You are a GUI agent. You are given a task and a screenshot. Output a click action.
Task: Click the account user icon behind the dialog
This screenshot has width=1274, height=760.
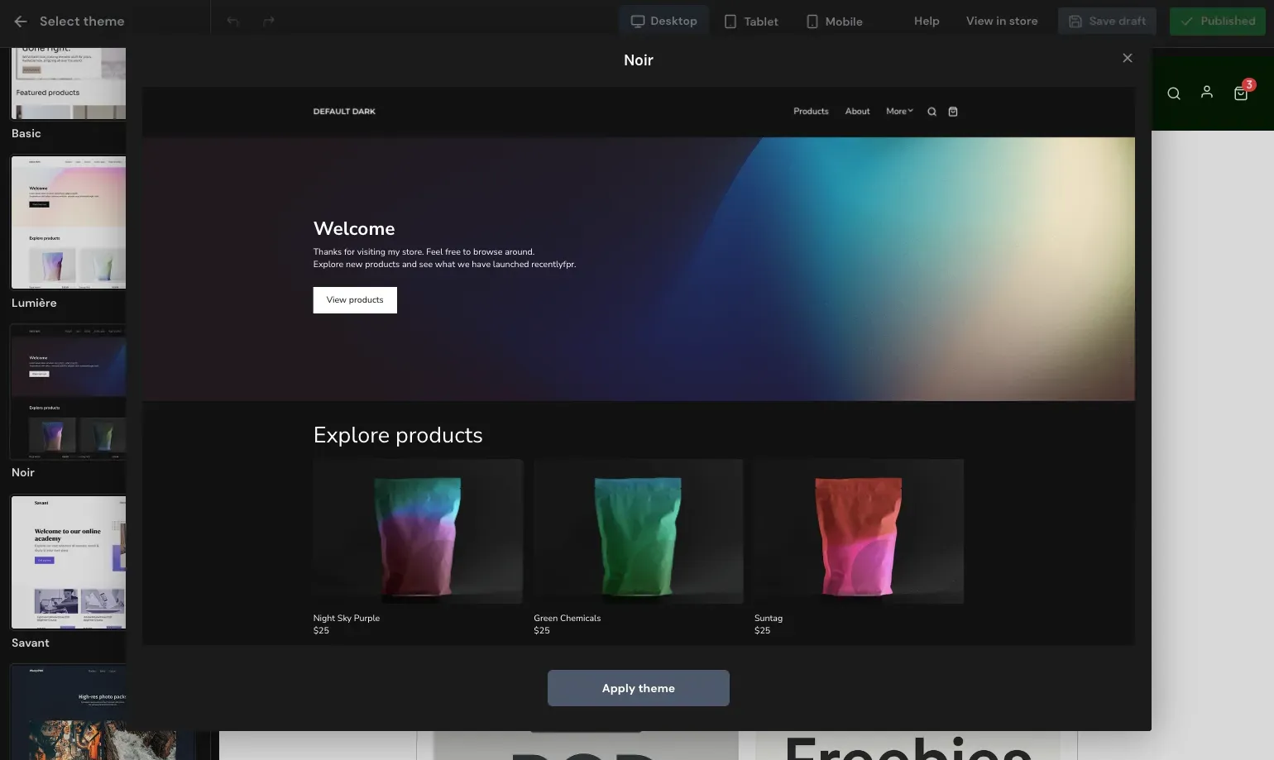click(1207, 92)
